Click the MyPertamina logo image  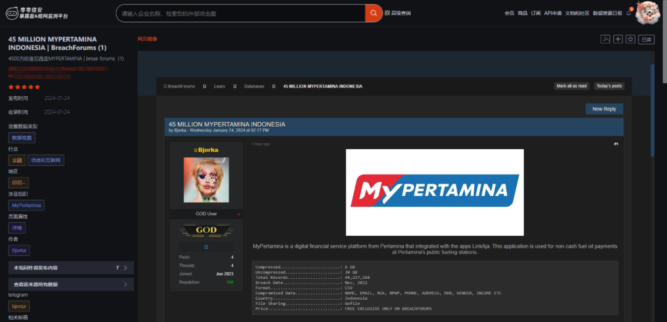coord(434,192)
